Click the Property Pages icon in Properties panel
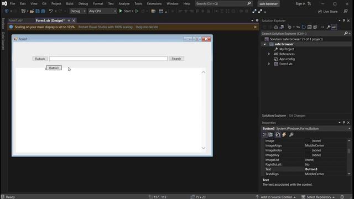354x199 pixels. pos(291,135)
